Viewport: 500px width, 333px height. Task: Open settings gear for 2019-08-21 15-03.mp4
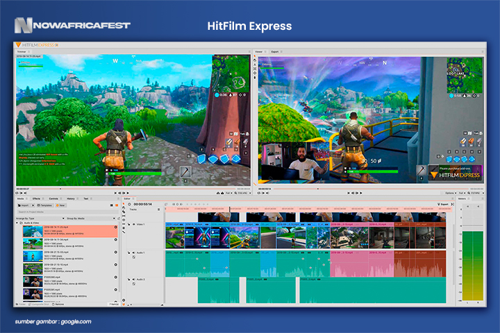(x=116, y=252)
